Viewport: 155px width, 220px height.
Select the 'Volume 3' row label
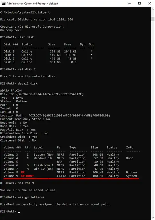coord(11,155)
